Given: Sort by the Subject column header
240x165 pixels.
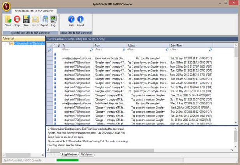Looking at the screenshot, I should [x=148, y=45].
